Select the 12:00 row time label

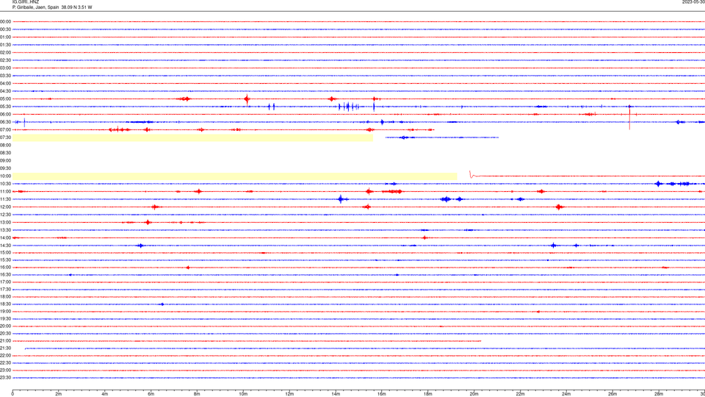point(5,207)
